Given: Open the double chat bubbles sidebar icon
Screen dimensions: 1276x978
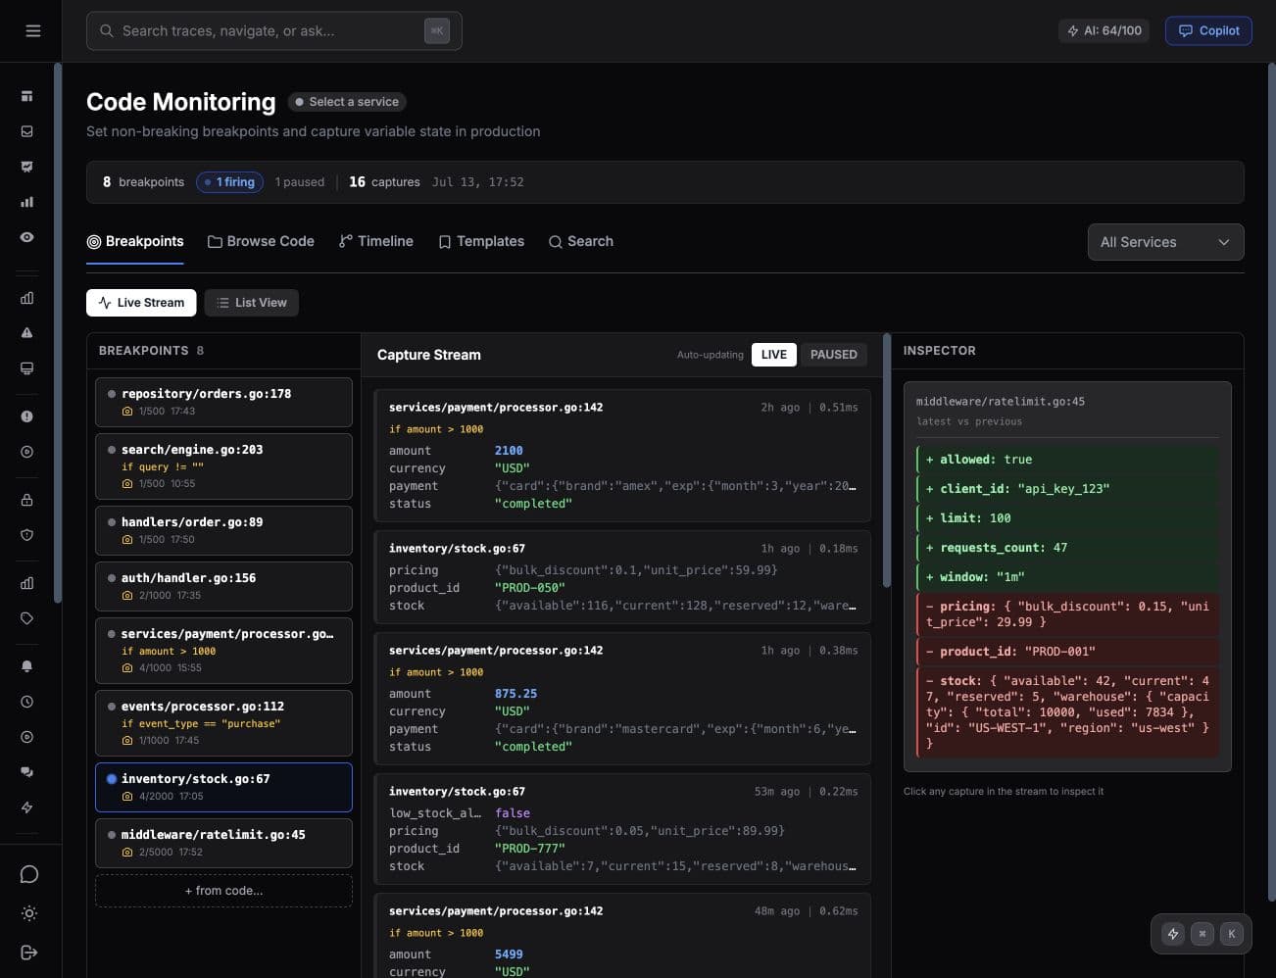Looking at the screenshot, I should click(x=26, y=772).
